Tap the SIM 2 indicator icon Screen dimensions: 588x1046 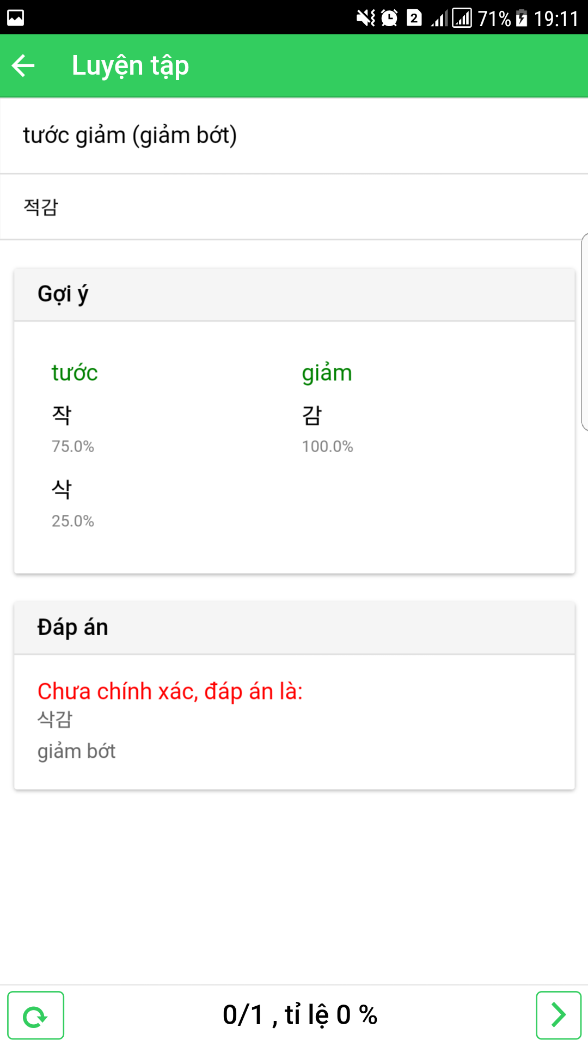pos(414,18)
